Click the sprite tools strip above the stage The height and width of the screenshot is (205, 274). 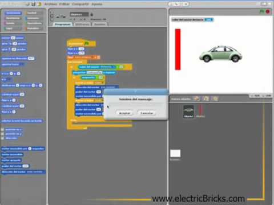179,4
